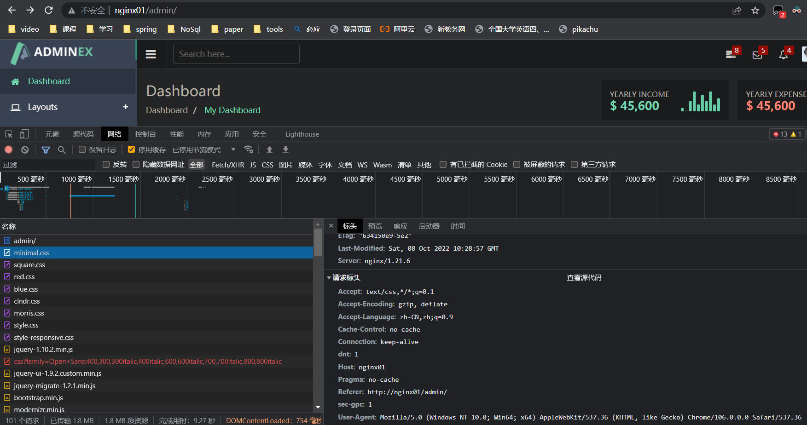
Task: Click the request list scrollbar thumb
Action: 318,242
